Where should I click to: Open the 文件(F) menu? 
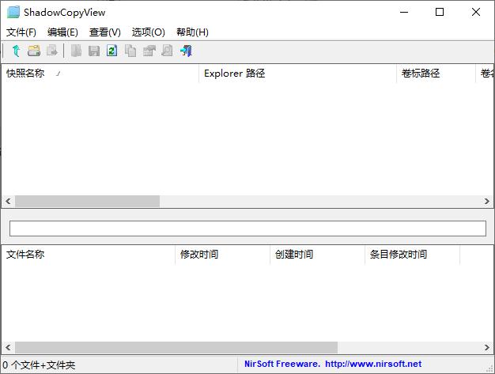pos(21,32)
